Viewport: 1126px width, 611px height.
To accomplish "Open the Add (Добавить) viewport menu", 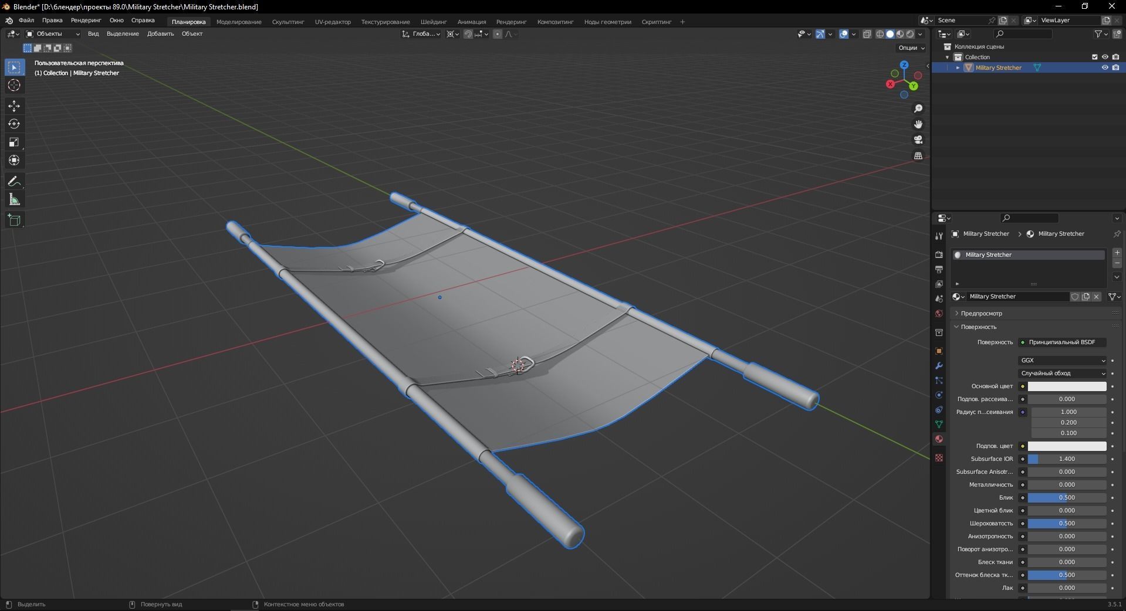I will coord(160,33).
